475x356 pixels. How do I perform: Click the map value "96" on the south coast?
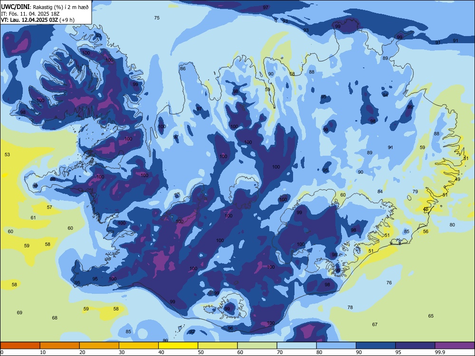click(x=230, y=328)
